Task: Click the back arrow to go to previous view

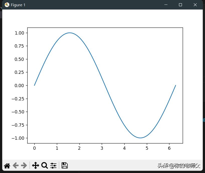Action: coord(15,165)
